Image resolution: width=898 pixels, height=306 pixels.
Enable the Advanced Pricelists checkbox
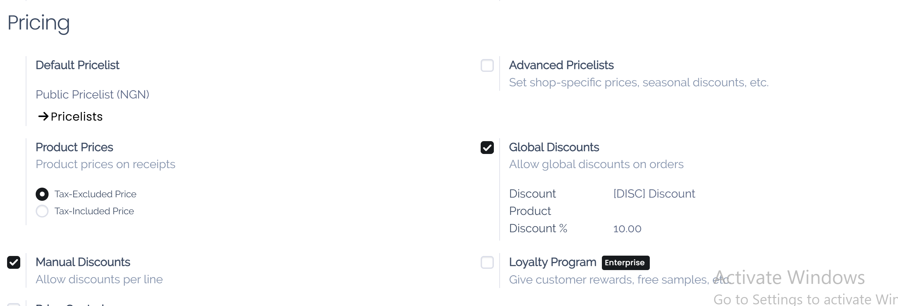click(487, 66)
